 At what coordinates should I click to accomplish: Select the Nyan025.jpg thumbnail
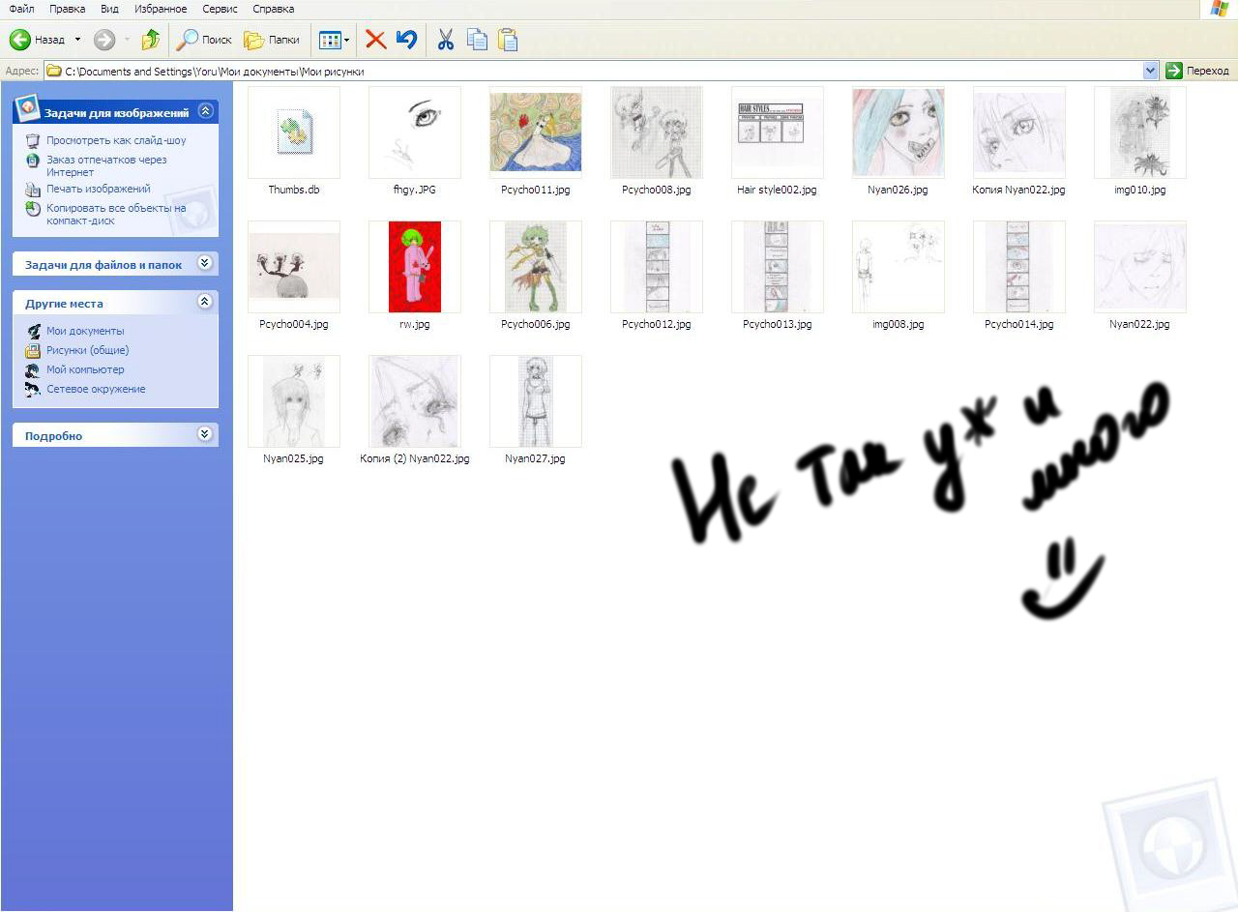[x=294, y=401]
